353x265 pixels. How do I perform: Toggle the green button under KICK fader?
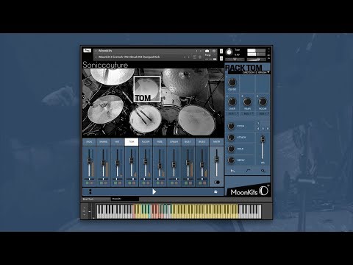tap(88, 183)
